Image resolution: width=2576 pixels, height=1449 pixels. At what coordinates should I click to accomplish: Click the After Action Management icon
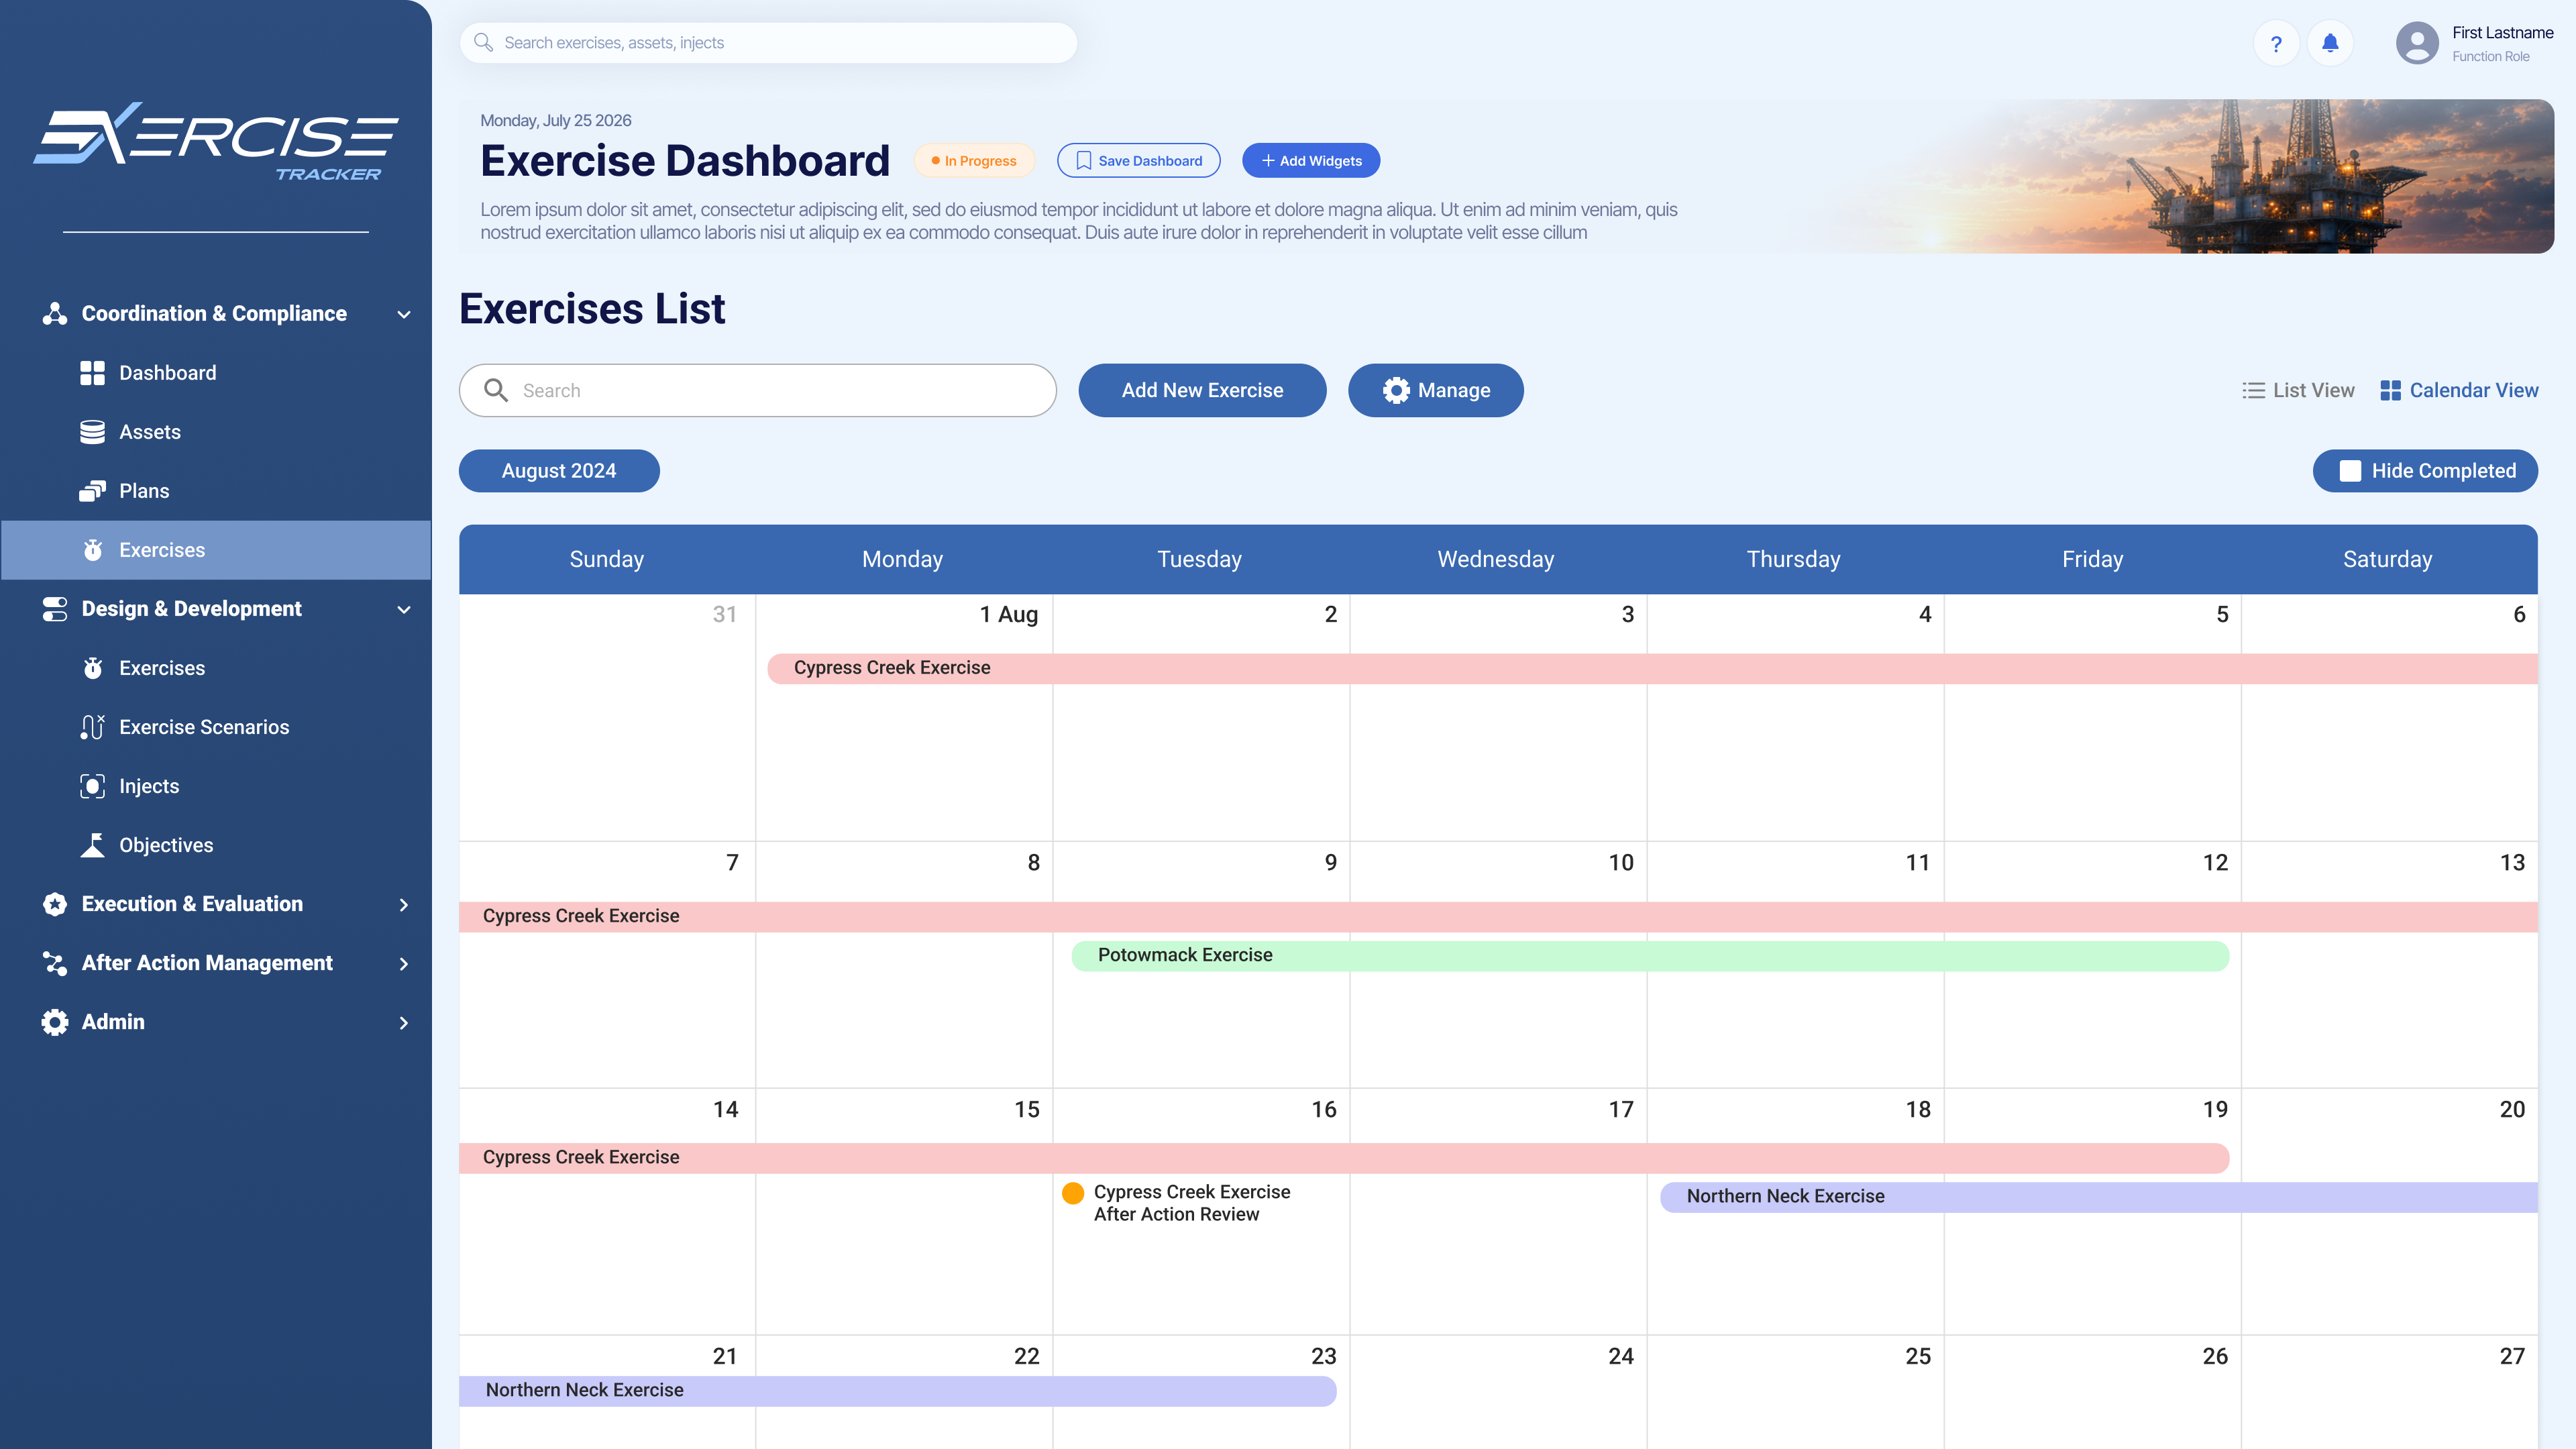[55, 963]
